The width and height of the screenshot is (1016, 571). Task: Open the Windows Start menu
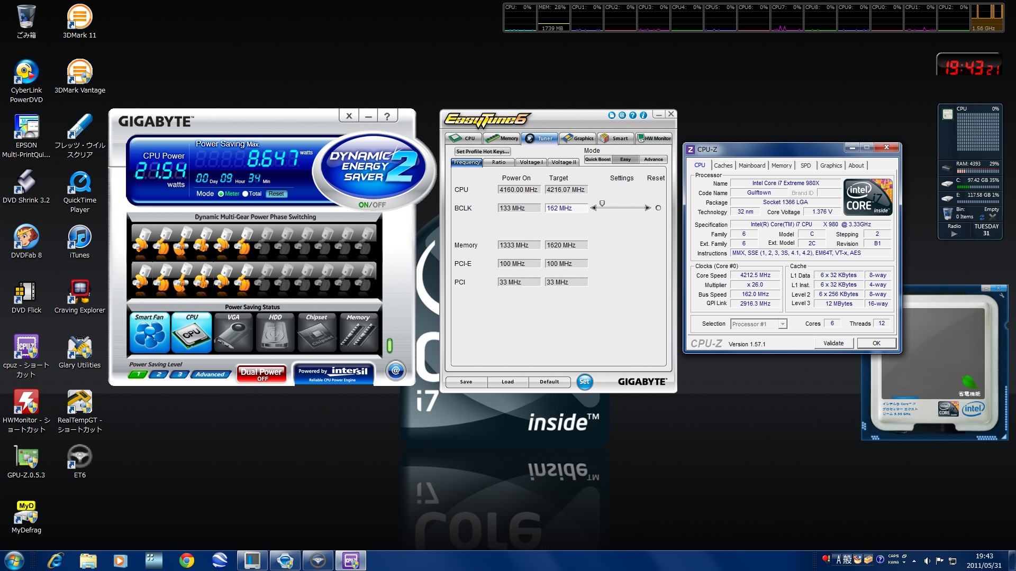(x=14, y=560)
